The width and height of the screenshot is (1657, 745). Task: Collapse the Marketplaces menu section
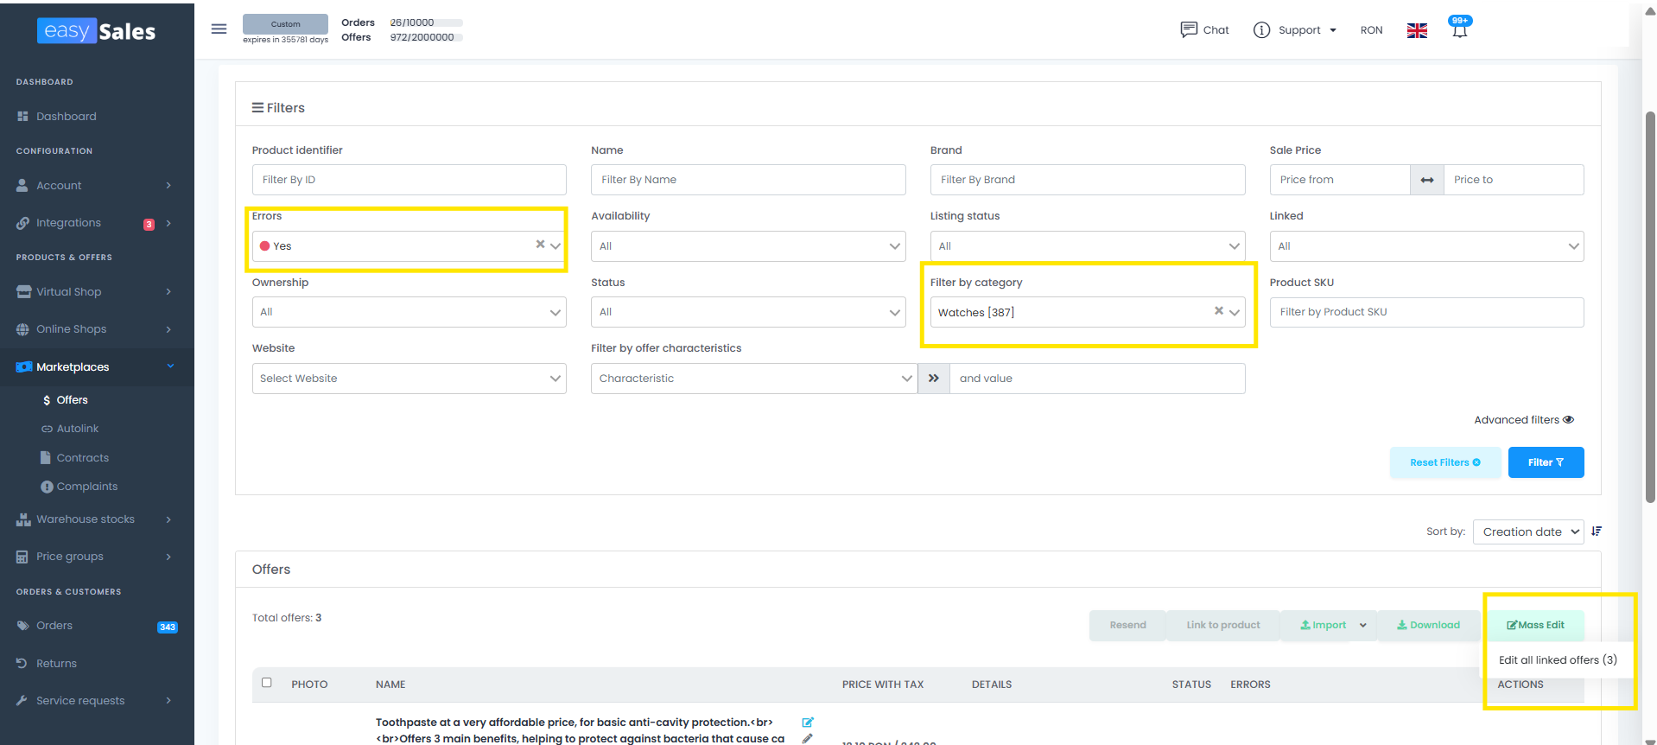click(x=170, y=366)
